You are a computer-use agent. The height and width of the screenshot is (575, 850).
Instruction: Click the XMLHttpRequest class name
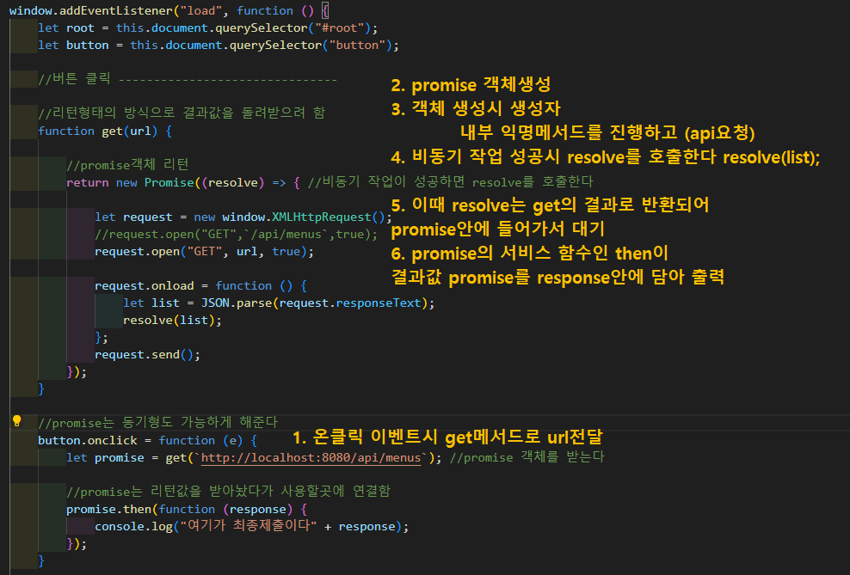(x=322, y=217)
